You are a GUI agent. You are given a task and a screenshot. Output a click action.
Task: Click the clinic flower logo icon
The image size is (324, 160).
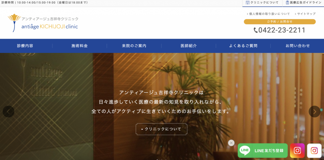coord(14,22)
